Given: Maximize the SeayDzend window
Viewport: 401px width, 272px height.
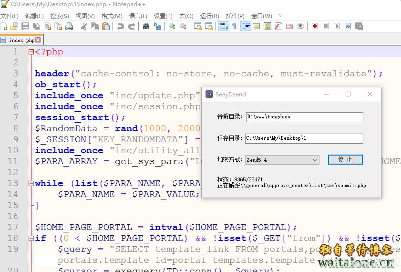Looking at the screenshot, I should point(348,94).
